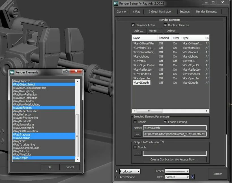Select VRayMtlID row in the elements table

coord(170,61)
